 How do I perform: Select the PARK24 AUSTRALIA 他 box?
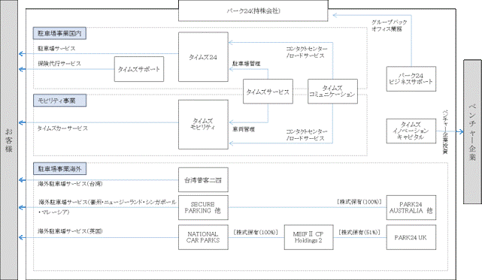(411, 207)
